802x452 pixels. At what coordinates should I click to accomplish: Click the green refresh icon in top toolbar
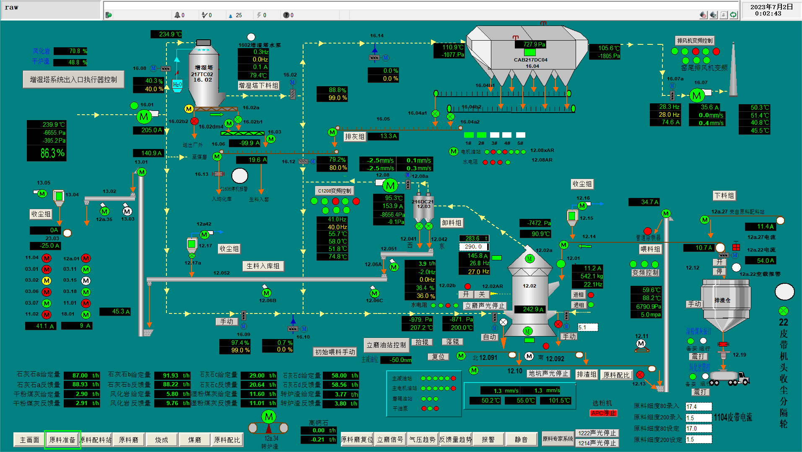733,15
